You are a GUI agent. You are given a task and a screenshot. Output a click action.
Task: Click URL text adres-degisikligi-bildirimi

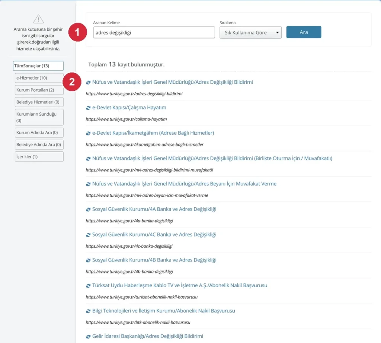point(134,94)
